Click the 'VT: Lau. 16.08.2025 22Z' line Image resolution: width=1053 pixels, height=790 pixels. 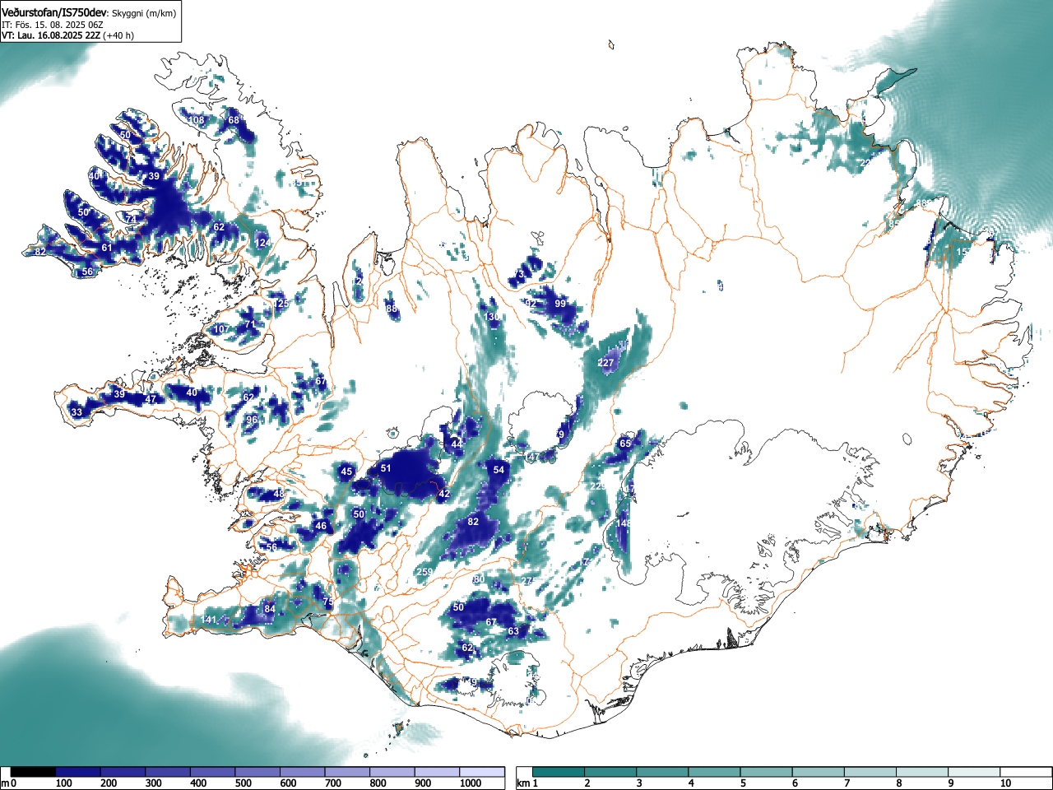[x=50, y=35]
